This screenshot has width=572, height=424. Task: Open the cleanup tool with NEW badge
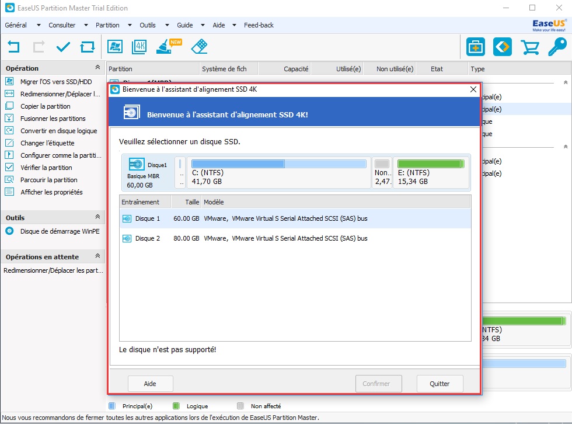click(x=168, y=46)
